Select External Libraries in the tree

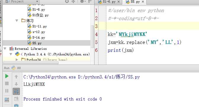pyautogui.click(x=28, y=49)
